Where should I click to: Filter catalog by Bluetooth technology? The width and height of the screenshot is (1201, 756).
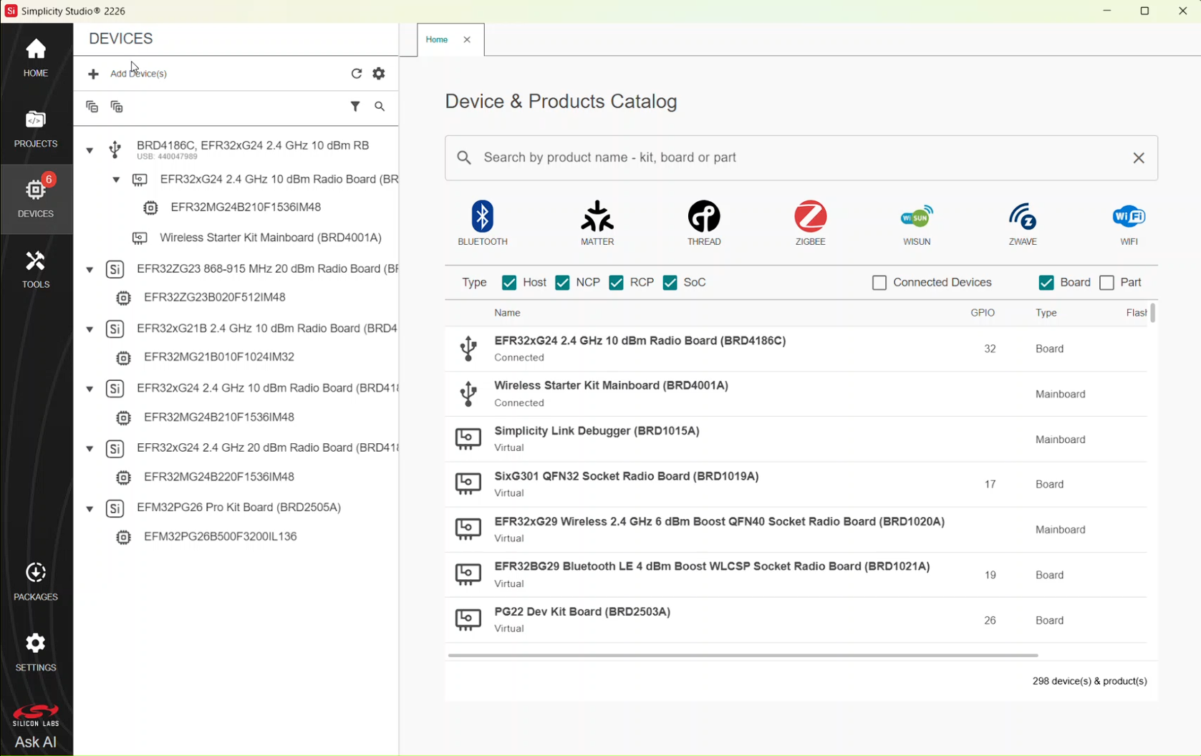coord(483,223)
